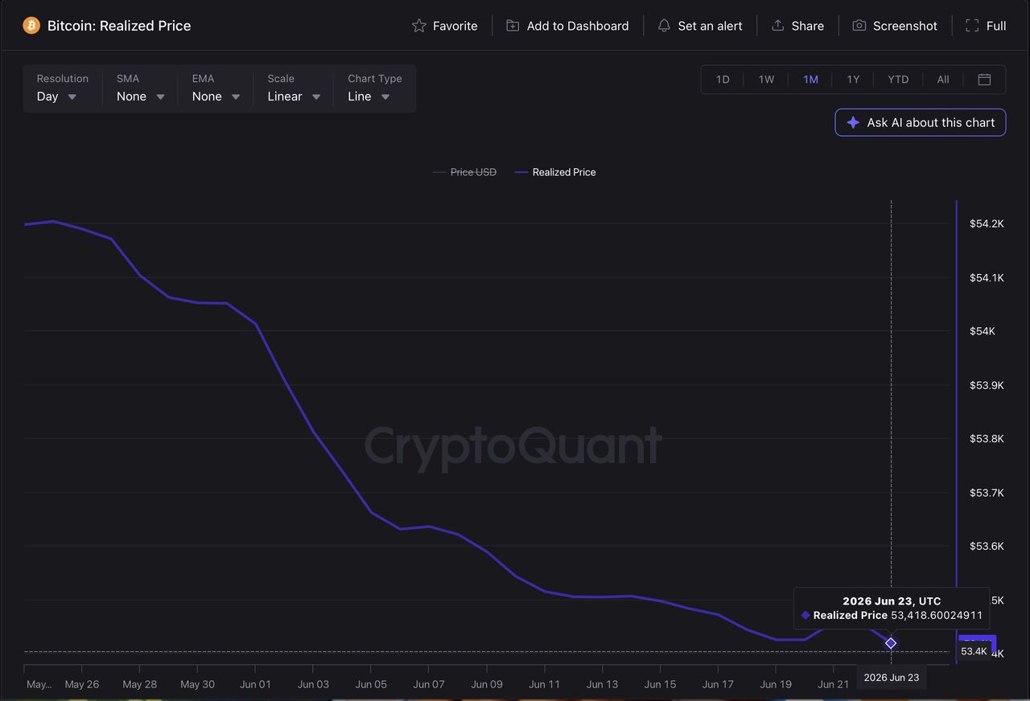Click the Add to Dashboard folder icon
This screenshot has width=1030, height=701.
(x=513, y=26)
